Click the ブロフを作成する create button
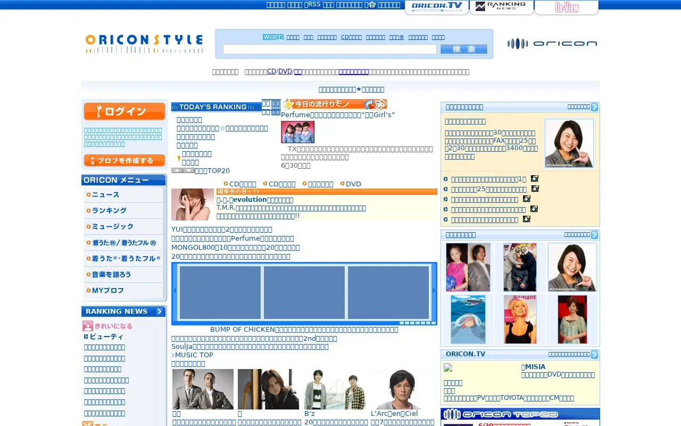This screenshot has width=681, height=426. click(x=124, y=160)
